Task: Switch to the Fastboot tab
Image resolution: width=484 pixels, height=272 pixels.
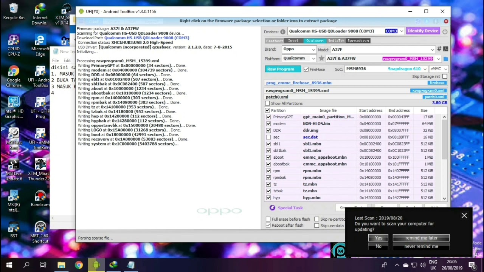Action: coord(274,41)
